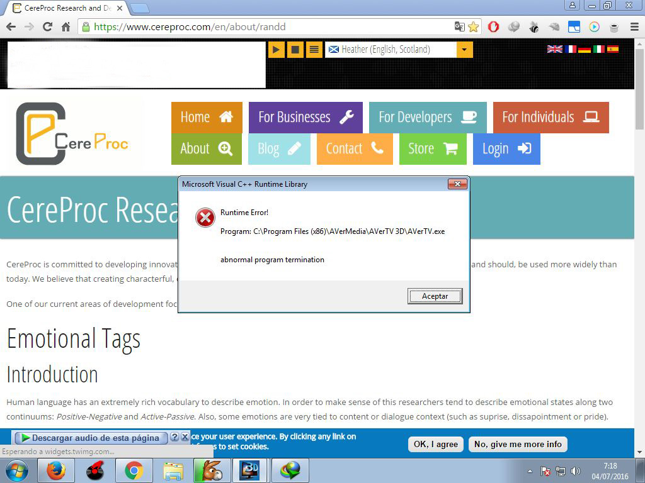The width and height of the screenshot is (645, 483).
Task: Open the Windows Start button
Action: 17,470
